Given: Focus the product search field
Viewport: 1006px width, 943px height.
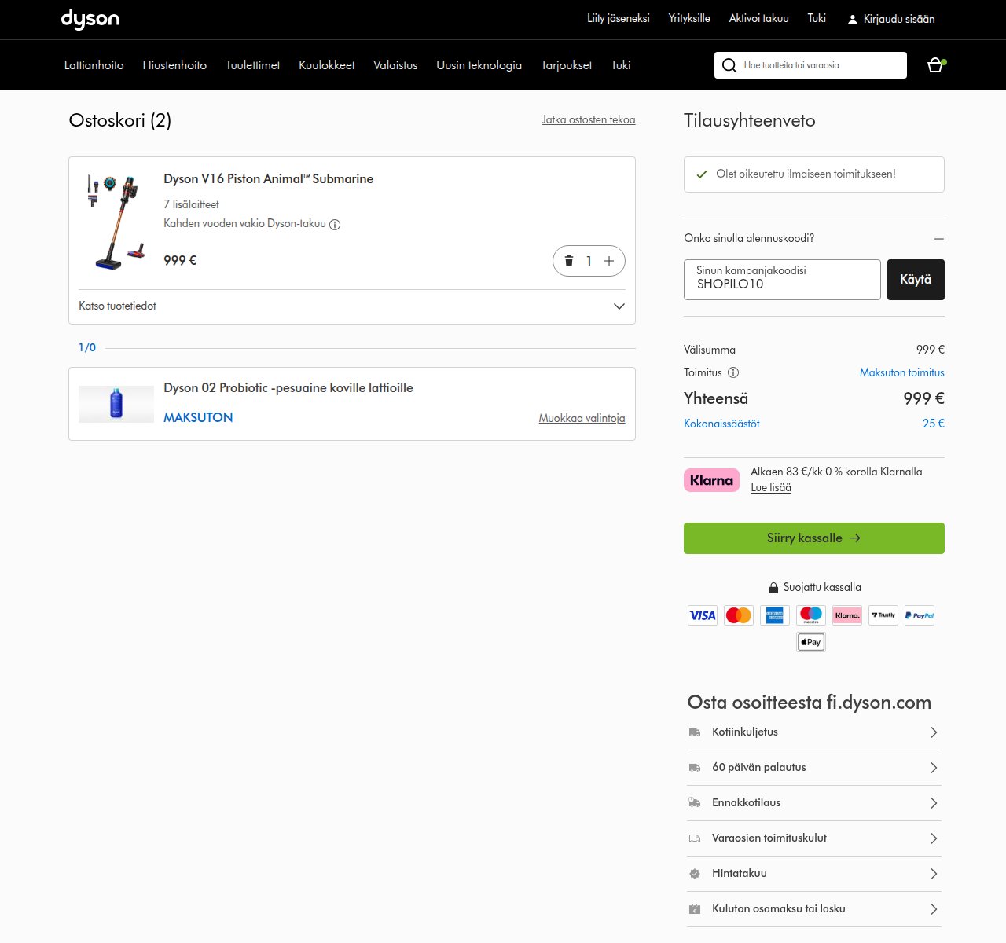Looking at the screenshot, I should (x=810, y=65).
